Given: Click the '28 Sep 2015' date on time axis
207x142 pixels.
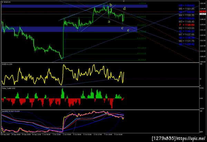Looking at the screenshot, I should tap(5, 134).
